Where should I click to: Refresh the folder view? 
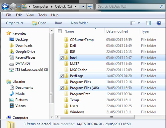click(90, 7)
